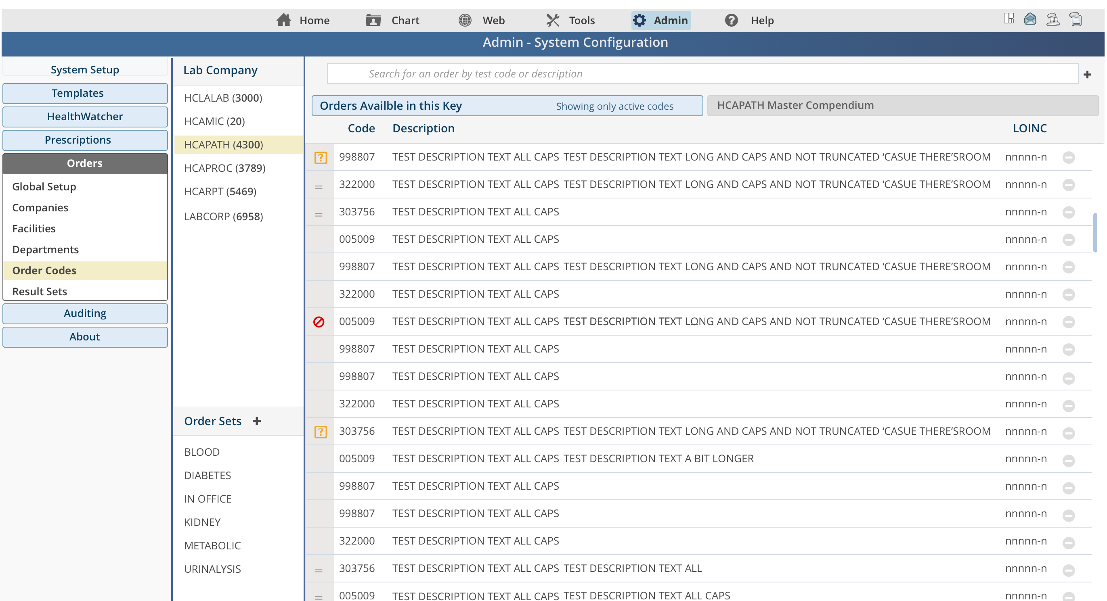This screenshot has width=1107, height=601.
Task: Click the drag handle on first 303756 row
Action: (319, 215)
